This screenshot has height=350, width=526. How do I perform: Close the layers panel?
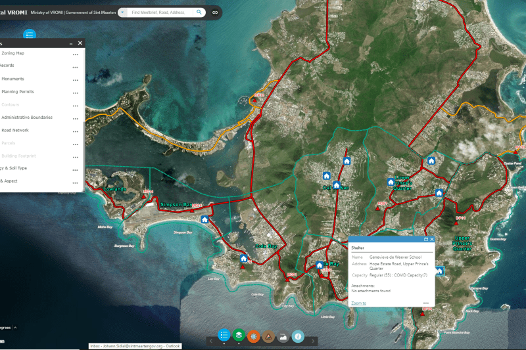tap(80, 43)
